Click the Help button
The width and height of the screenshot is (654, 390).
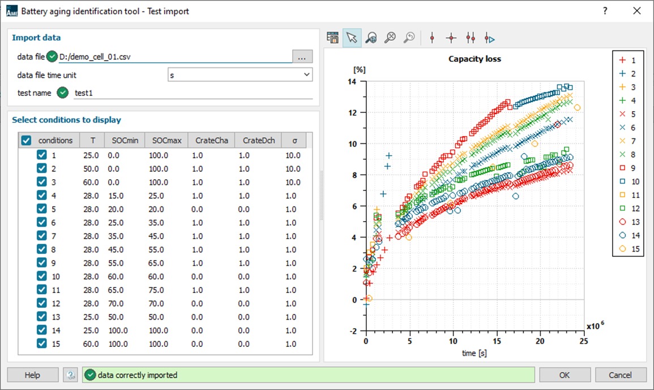32,375
